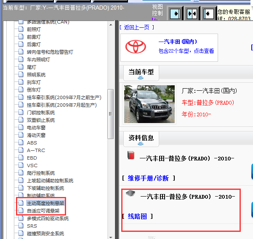
Task: Select 下坡辅助控制系统 in the tree
Action: pyautogui.click(x=45, y=188)
